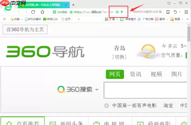Click 切换 to change city
Screen dimensions: 191x125
119,57
